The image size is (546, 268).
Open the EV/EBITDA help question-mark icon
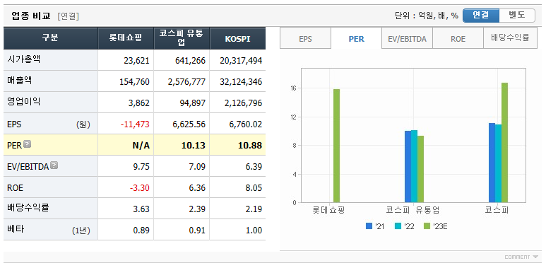point(54,165)
